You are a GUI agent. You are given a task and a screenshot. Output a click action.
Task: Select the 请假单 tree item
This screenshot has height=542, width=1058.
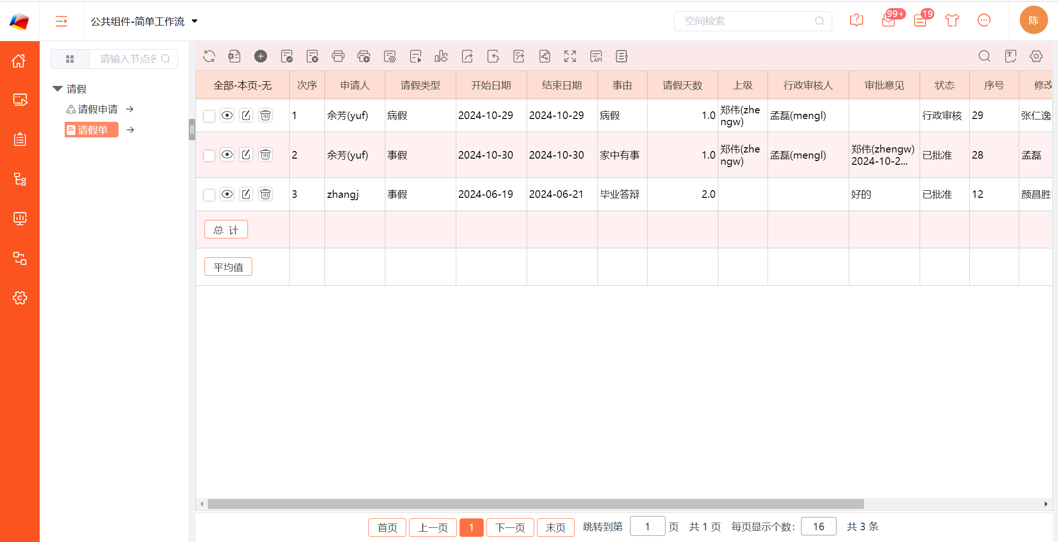[x=92, y=130]
